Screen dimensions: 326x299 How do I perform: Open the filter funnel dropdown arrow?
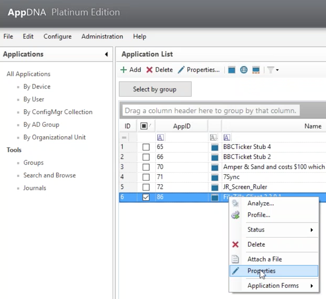[x=277, y=70]
